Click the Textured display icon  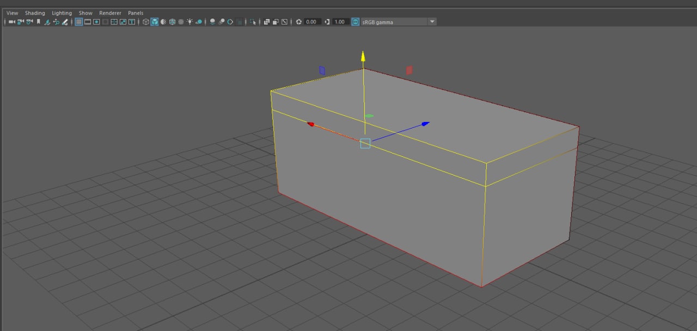point(181,22)
